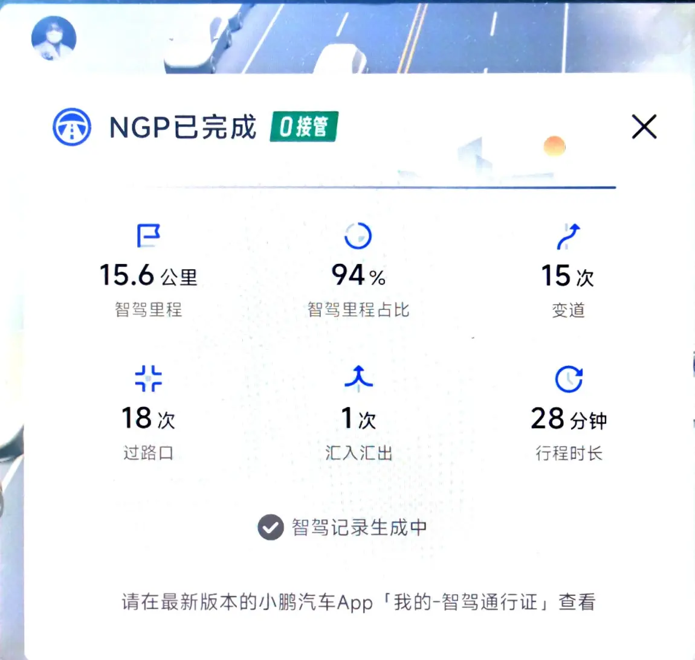This screenshot has height=660, width=695.
Task: Tap the user profile avatar
Action: [x=54, y=38]
